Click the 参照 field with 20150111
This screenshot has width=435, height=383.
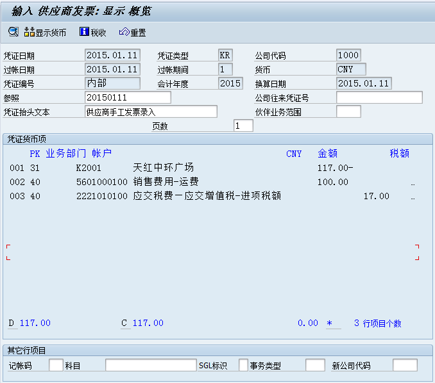128,97
